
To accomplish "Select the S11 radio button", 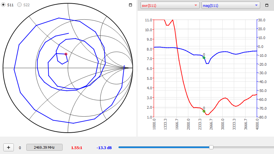I will click(x=4, y=5).
